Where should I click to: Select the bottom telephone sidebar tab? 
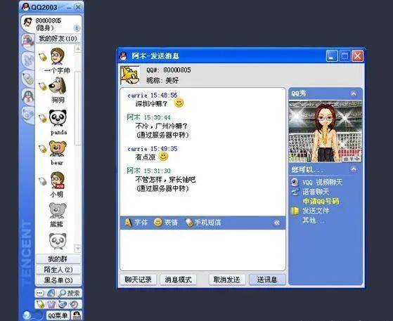pos(28,114)
